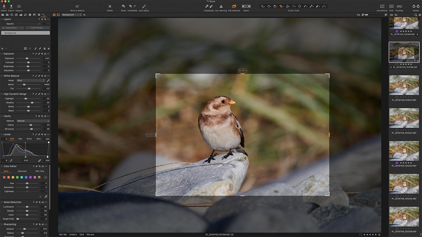Pick white balance with the eyedropper
This screenshot has width=422, height=237.
pos(48,80)
